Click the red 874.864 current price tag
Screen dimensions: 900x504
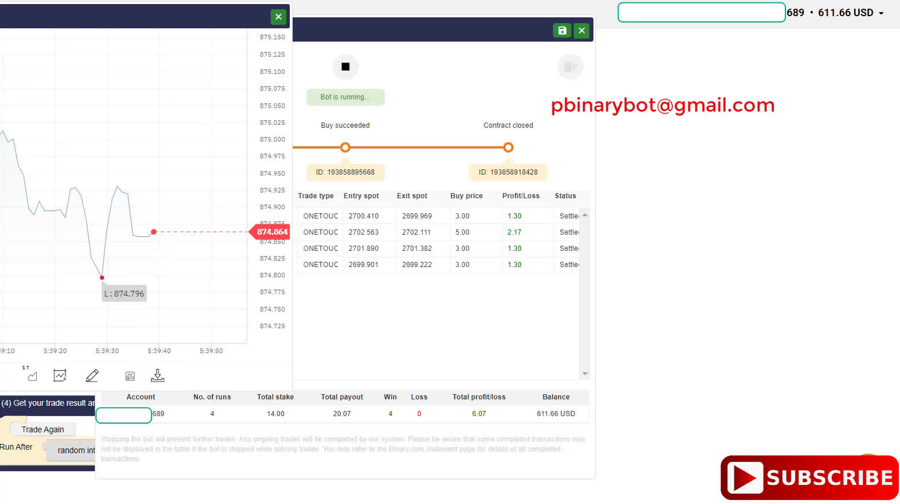point(270,232)
